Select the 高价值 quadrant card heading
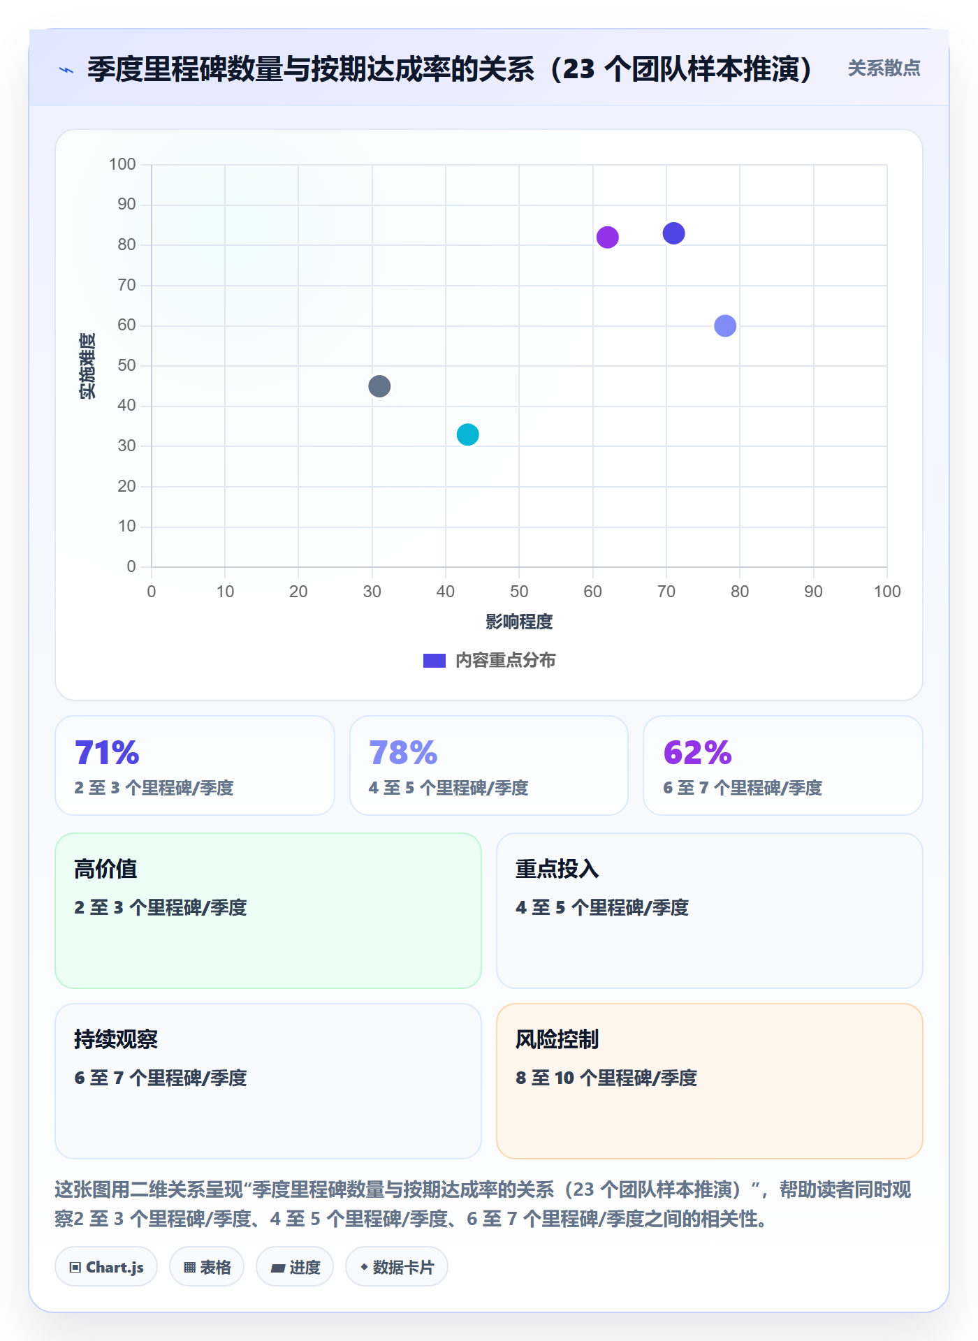The image size is (978, 1341). tap(105, 869)
